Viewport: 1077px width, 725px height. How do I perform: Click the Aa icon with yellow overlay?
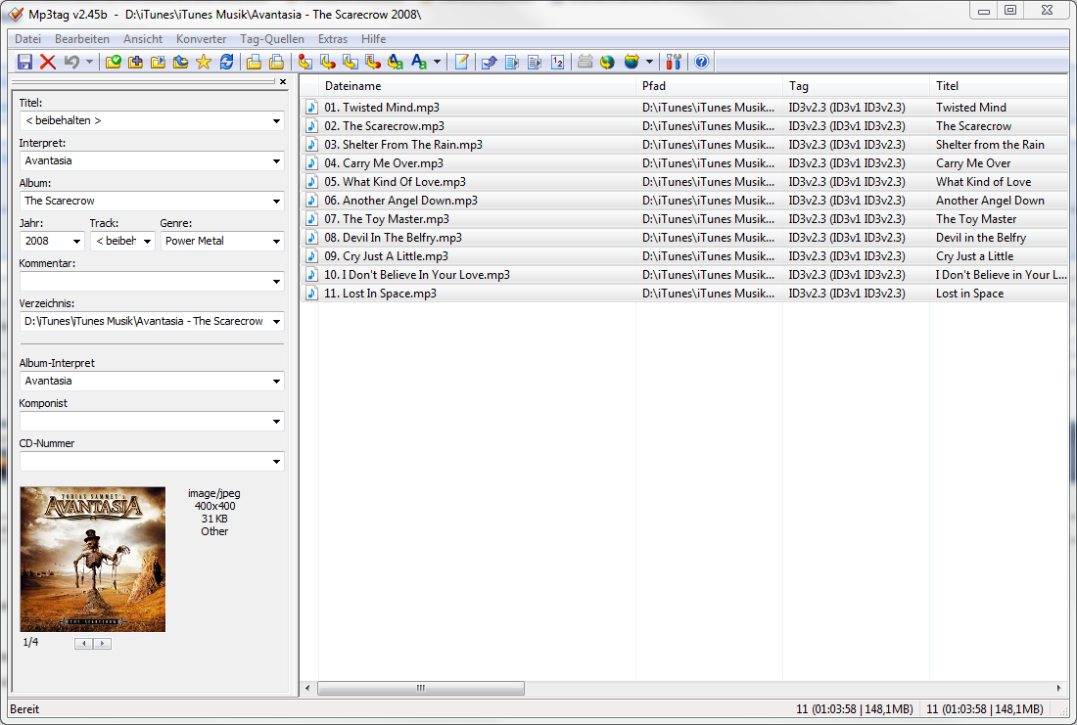[x=395, y=62]
